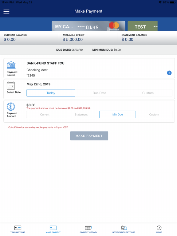The image size is (177, 236).
Task: Select Current balance payment amount
Action: [45, 115]
